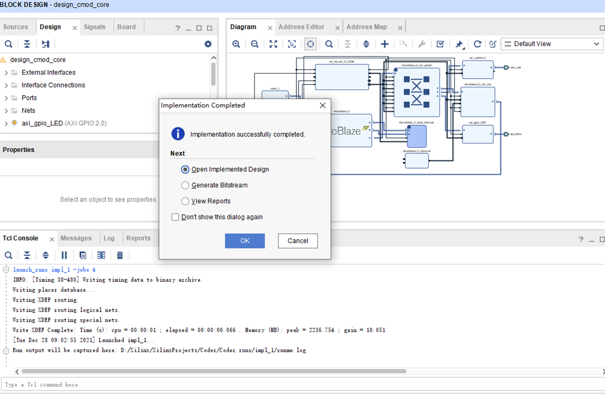Click the OK button in dialog
Screen dimensions: 605x395
[245, 241]
